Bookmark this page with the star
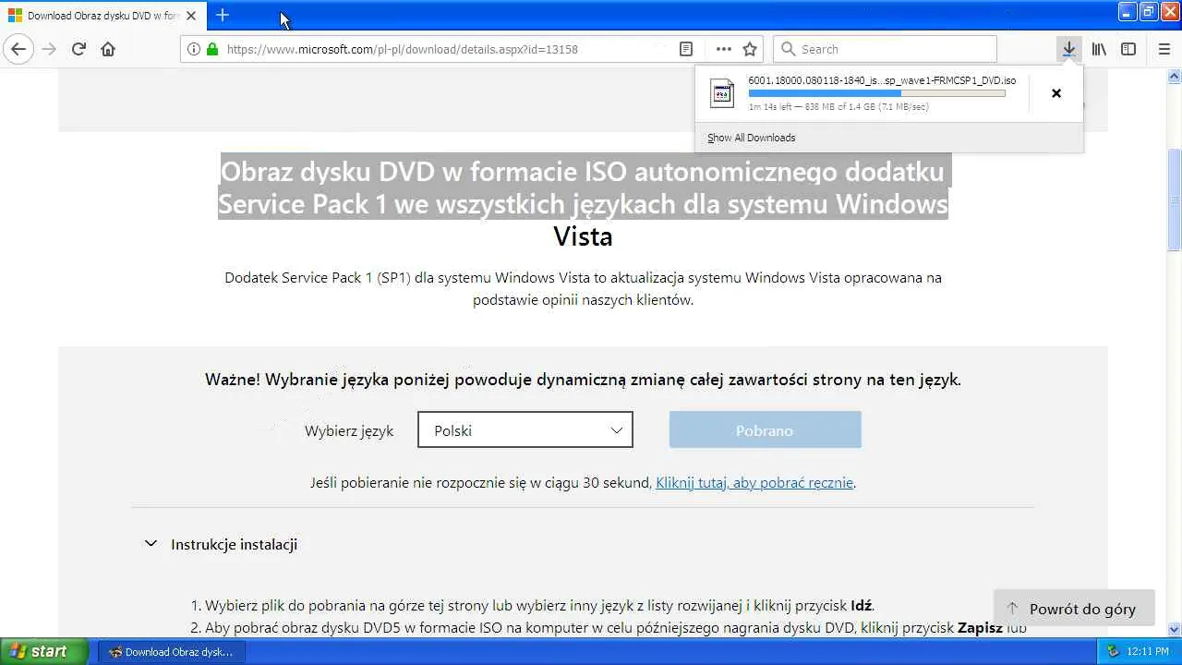Viewport: 1182px width, 665px height. point(750,49)
